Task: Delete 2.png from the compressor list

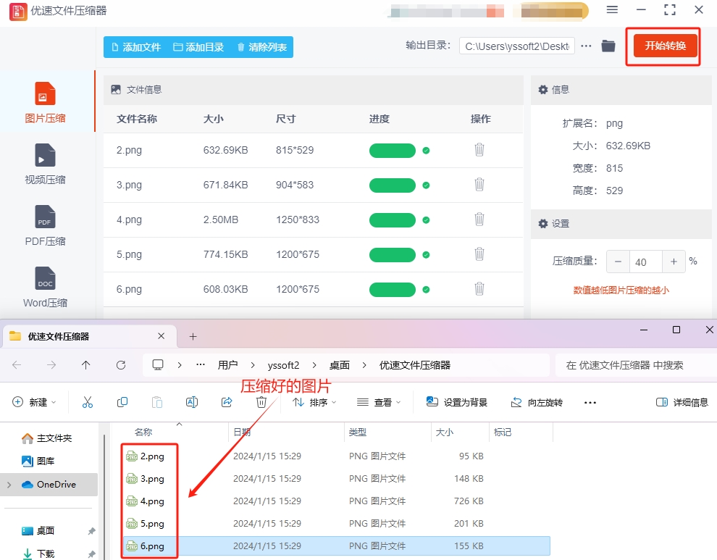Action: click(x=479, y=150)
